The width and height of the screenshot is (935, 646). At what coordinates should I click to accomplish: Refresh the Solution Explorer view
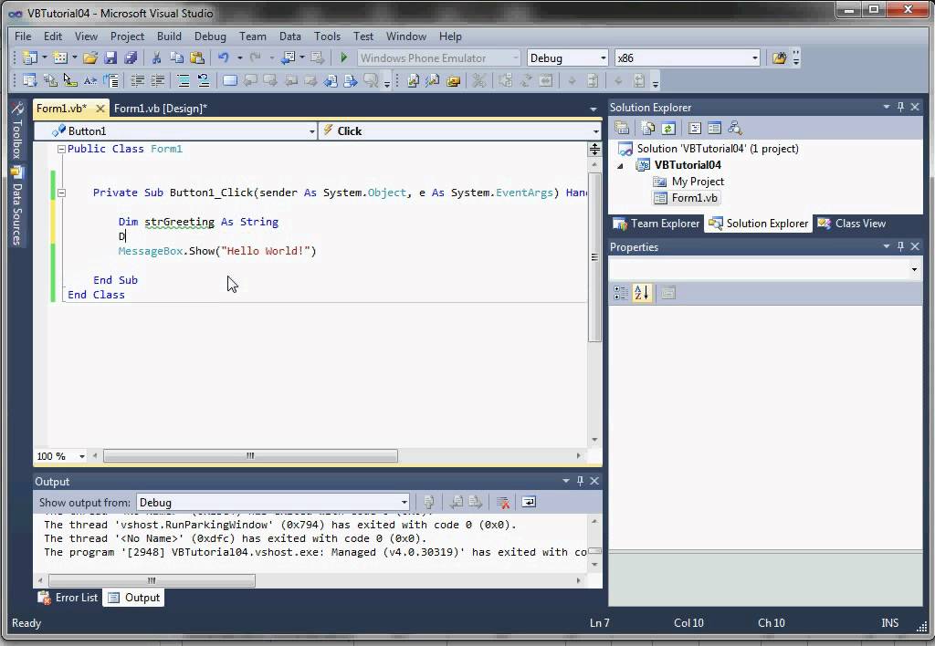(668, 129)
